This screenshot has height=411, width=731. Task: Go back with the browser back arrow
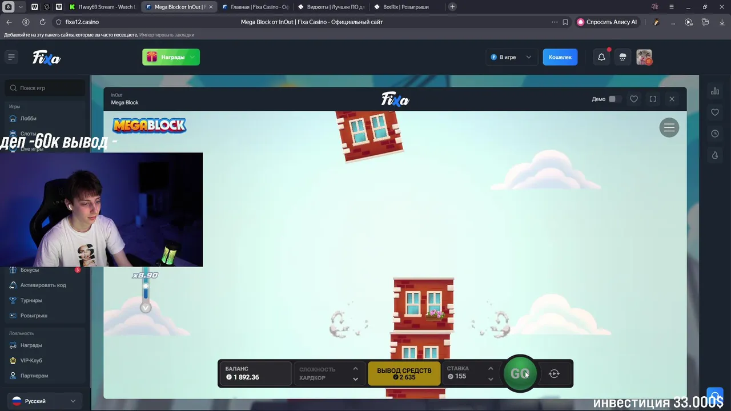tap(9, 22)
